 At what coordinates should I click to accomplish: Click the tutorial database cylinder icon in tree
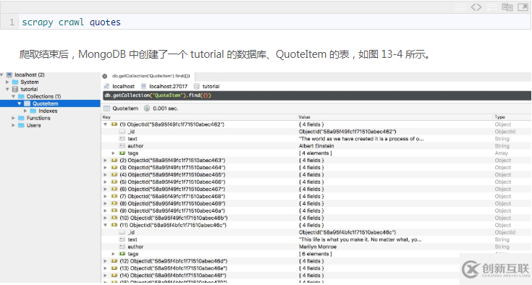click(15, 89)
